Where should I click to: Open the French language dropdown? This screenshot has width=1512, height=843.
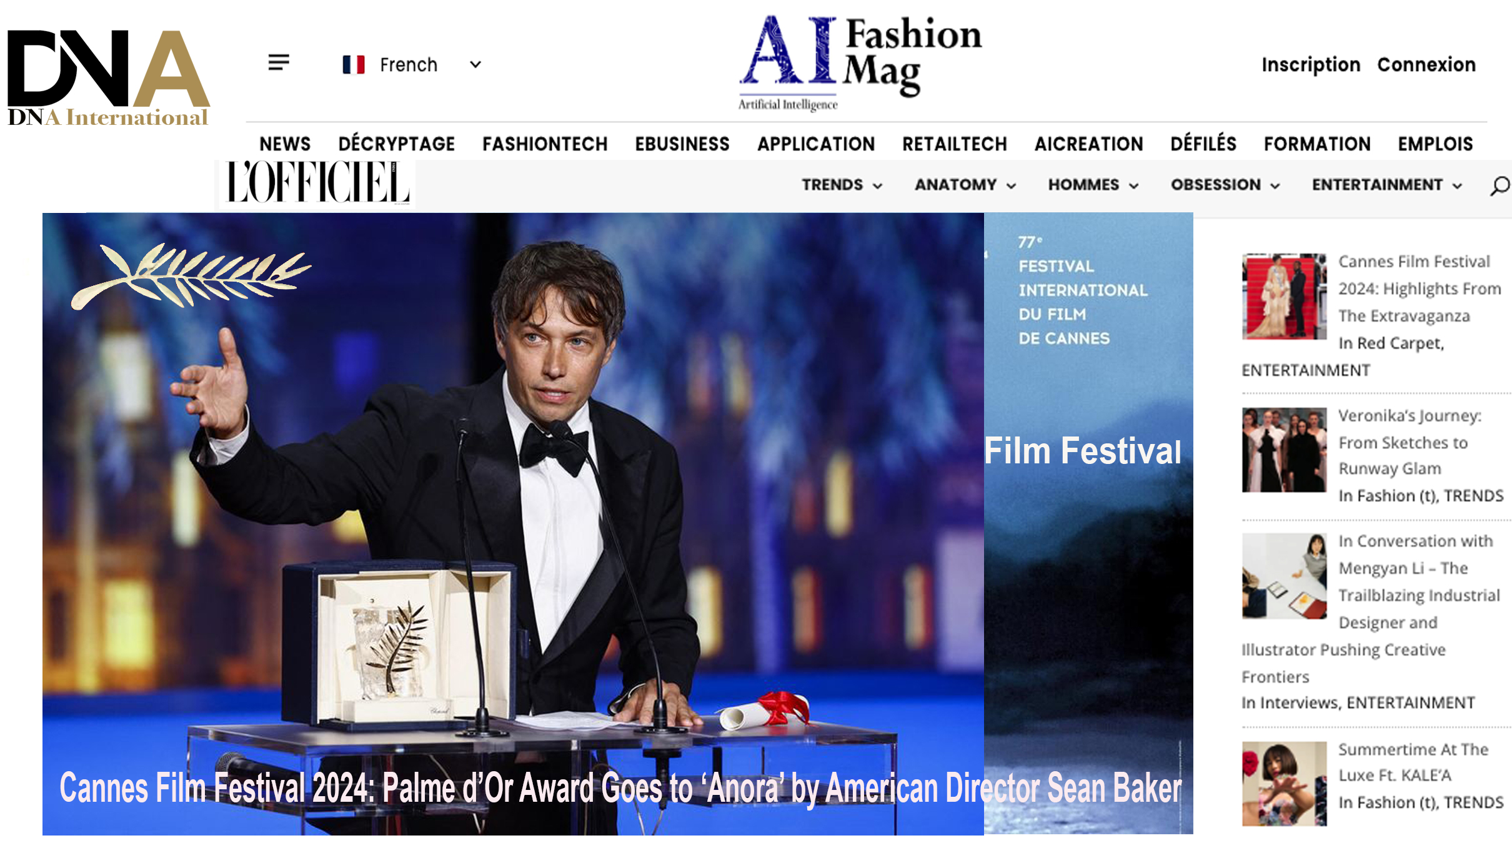click(x=412, y=64)
